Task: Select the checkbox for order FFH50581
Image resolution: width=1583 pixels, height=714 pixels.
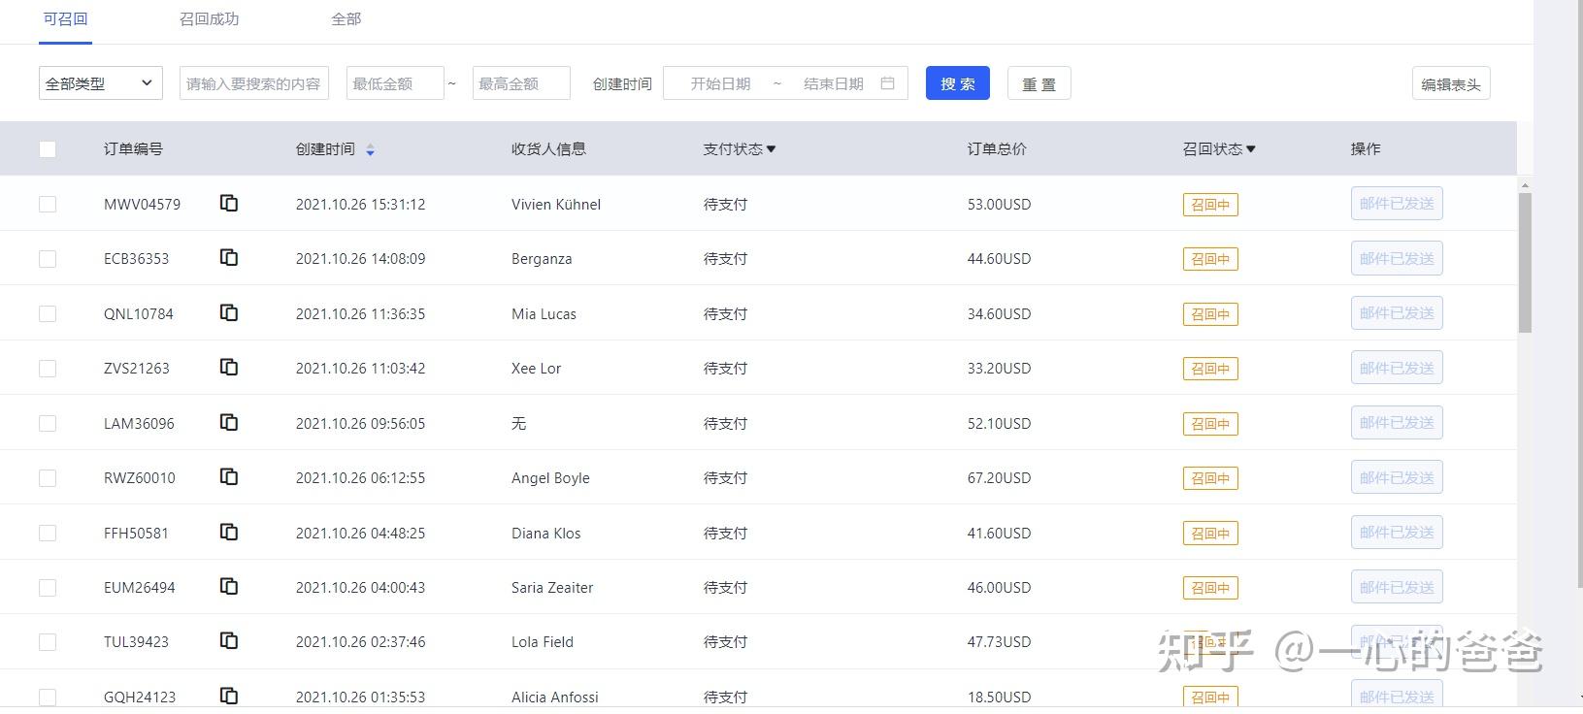Action: [48, 533]
